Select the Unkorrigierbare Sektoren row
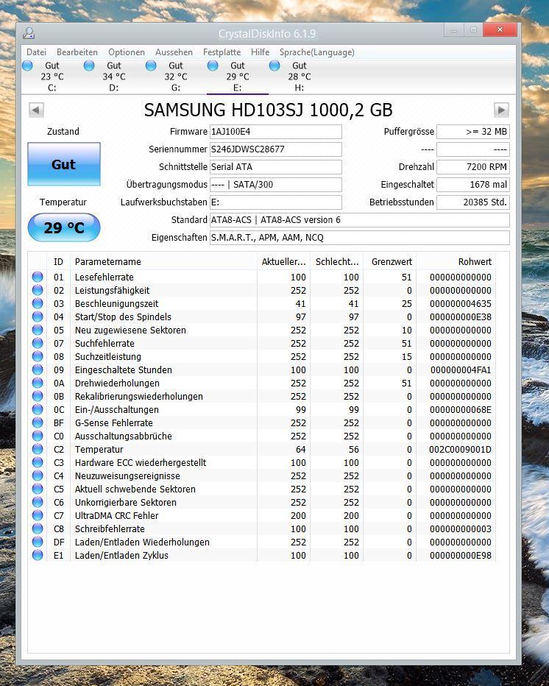This screenshot has height=686, width=549. click(x=261, y=502)
